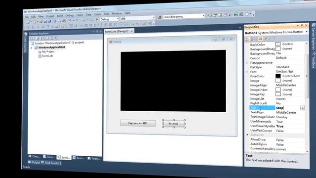Open the x86 platform dropdown

click(x=154, y=18)
